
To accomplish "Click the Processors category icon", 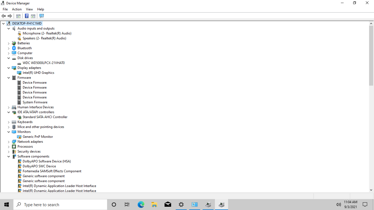I will pyautogui.click(x=14, y=147).
